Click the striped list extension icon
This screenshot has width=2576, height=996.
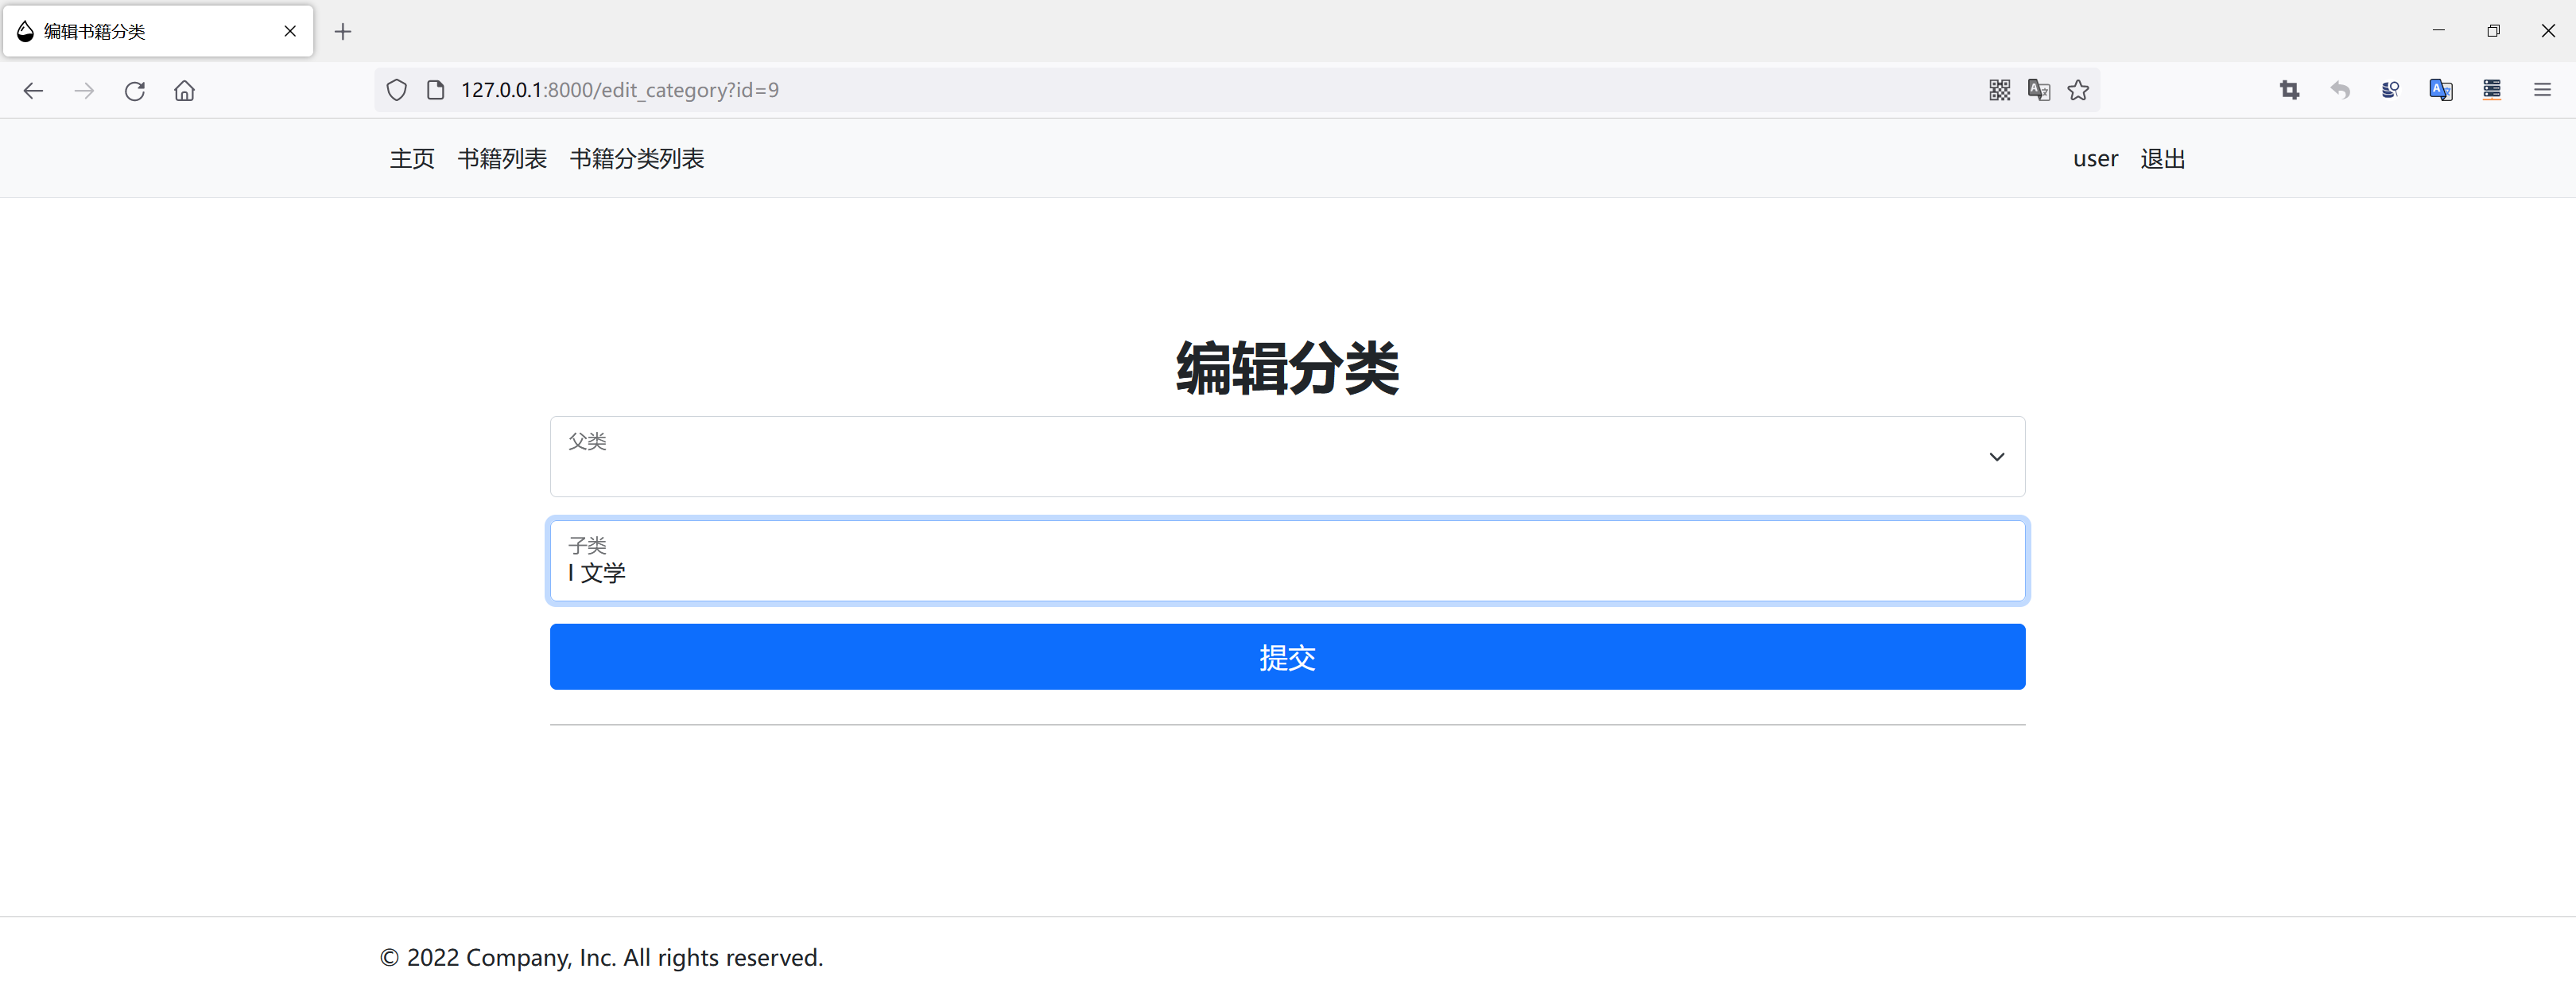point(2492,90)
